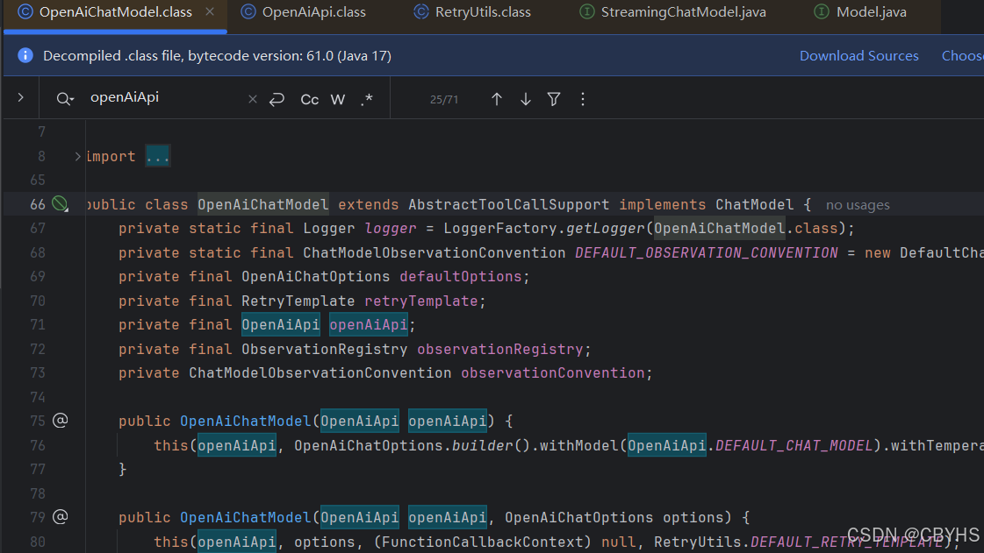The image size is (984, 553).
Task: Expand the folded import block
Action: pyautogui.click(x=78, y=157)
